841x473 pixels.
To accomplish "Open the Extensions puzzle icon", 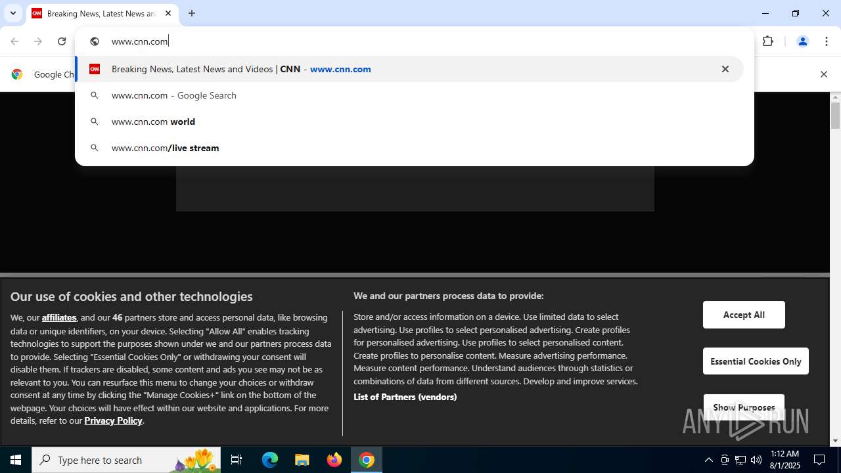I will [x=767, y=41].
